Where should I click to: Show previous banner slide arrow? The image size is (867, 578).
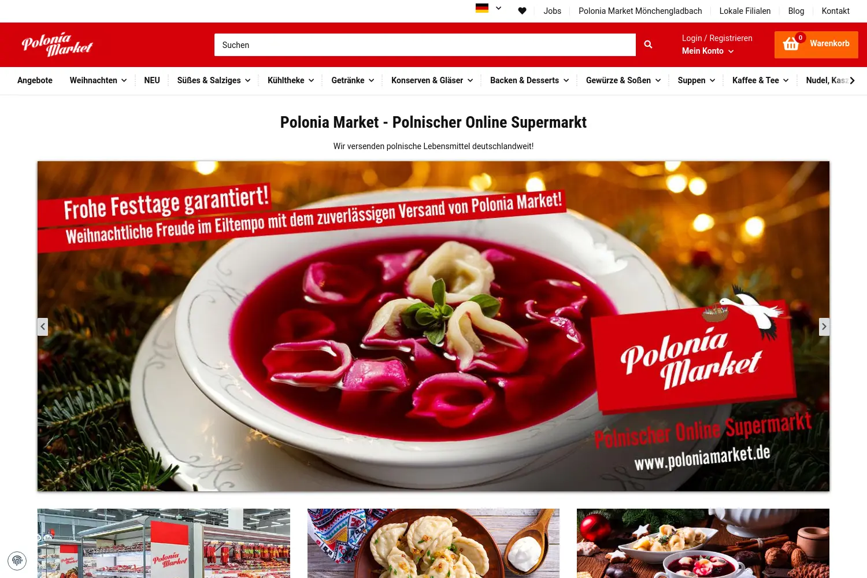point(43,327)
